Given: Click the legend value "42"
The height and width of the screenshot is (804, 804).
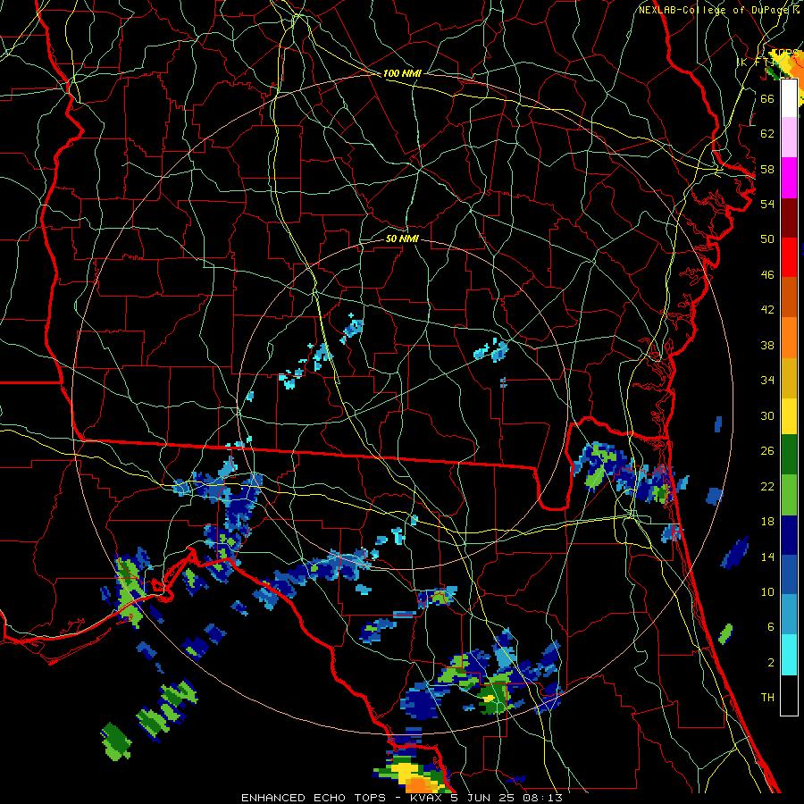Looking at the screenshot, I should pyautogui.click(x=767, y=310).
